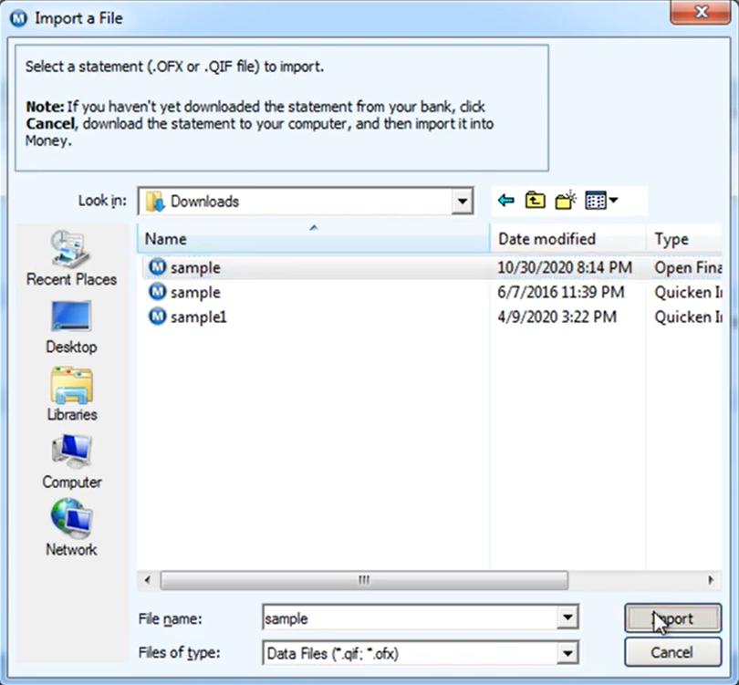Click the File name text field
Image resolution: width=739 pixels, height=685 pixels.
(409, 618)
